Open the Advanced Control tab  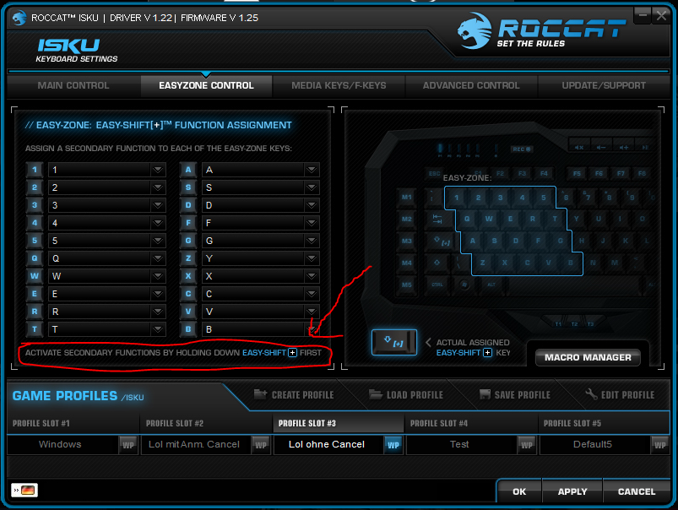471,85
